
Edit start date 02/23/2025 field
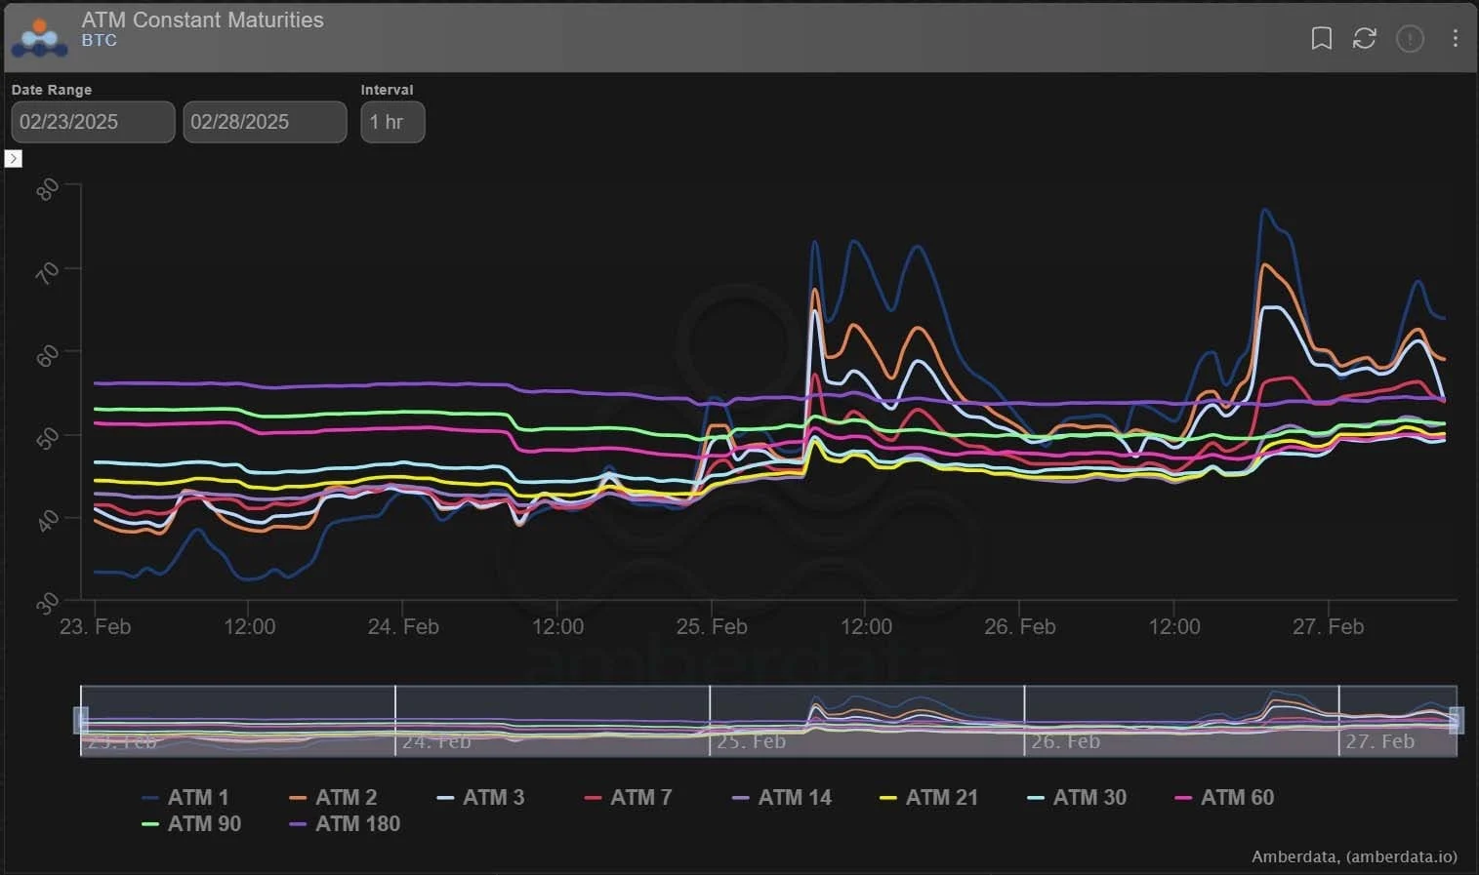[x=93, y=122]
